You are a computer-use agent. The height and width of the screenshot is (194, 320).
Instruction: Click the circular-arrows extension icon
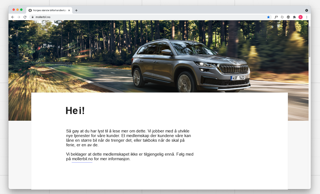tap(282, 17)
